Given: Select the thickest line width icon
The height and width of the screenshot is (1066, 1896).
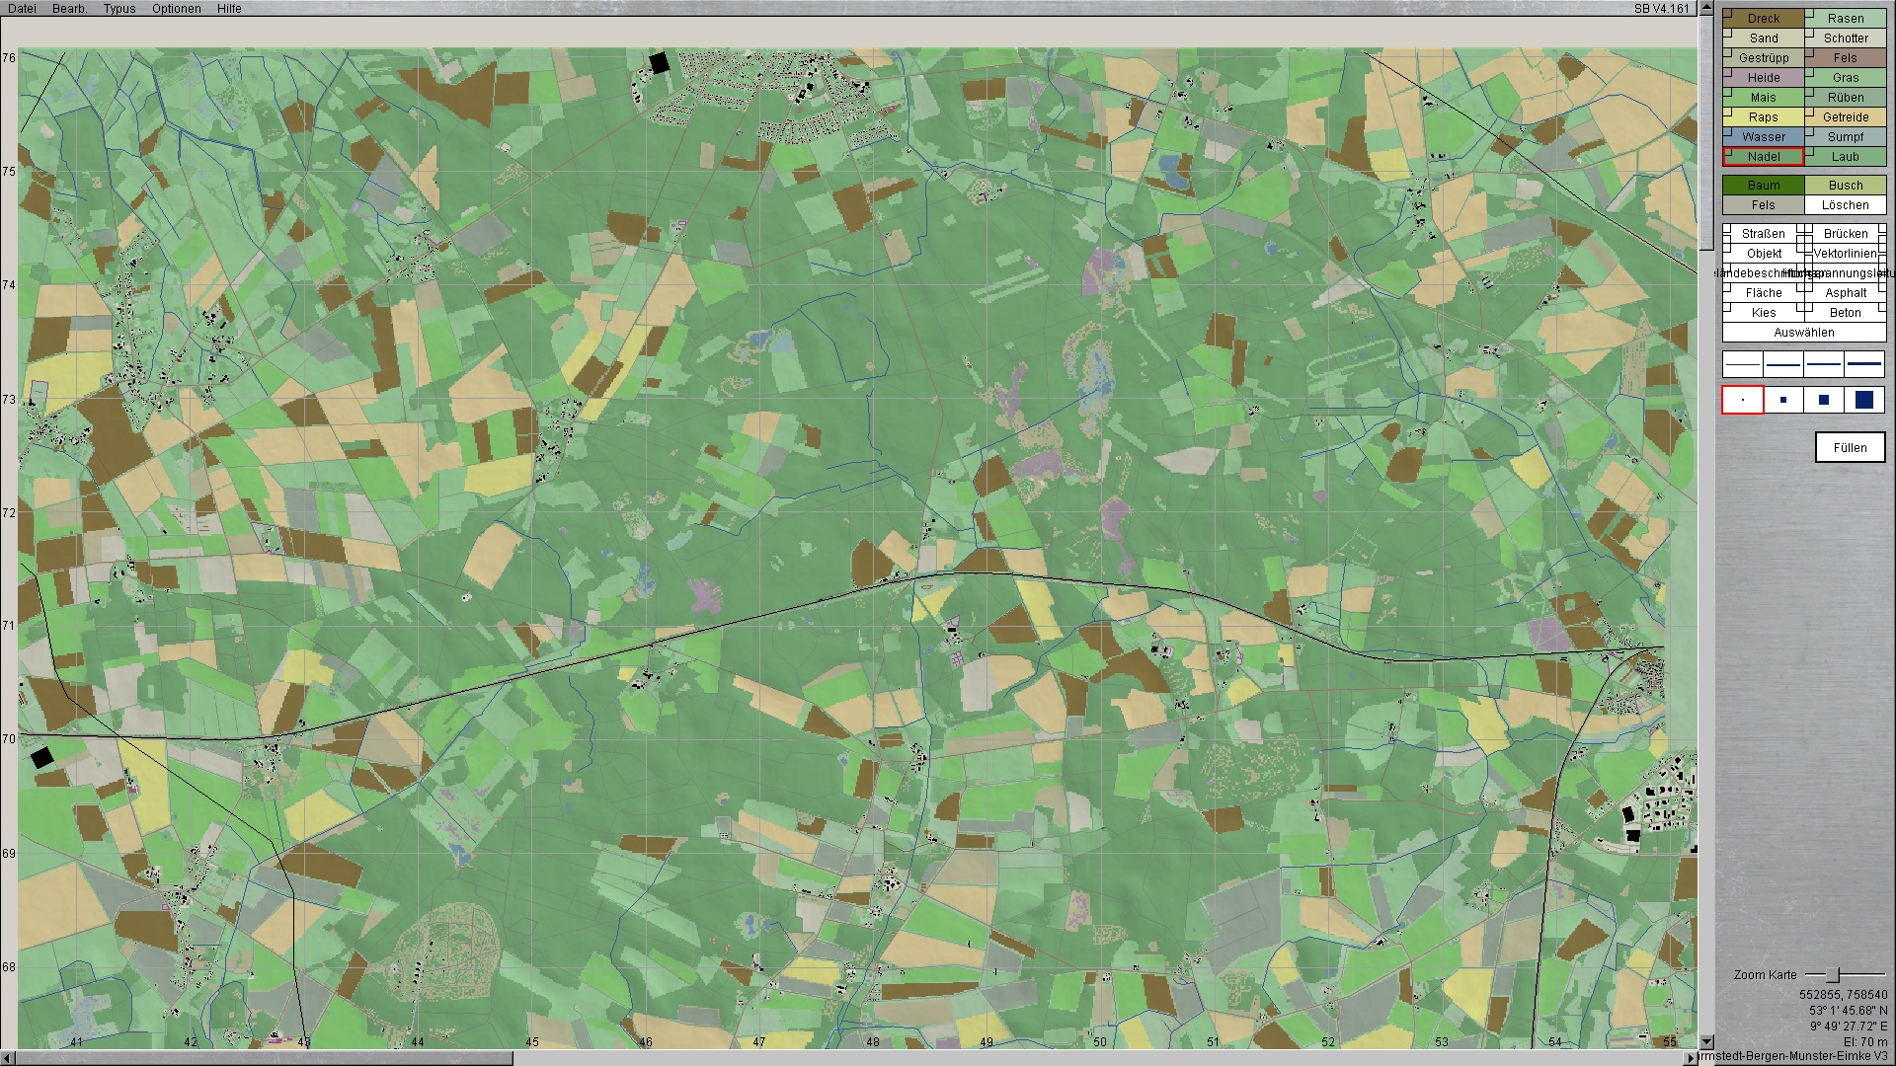Looking at the screenshot, I should tap(1864, 364).
